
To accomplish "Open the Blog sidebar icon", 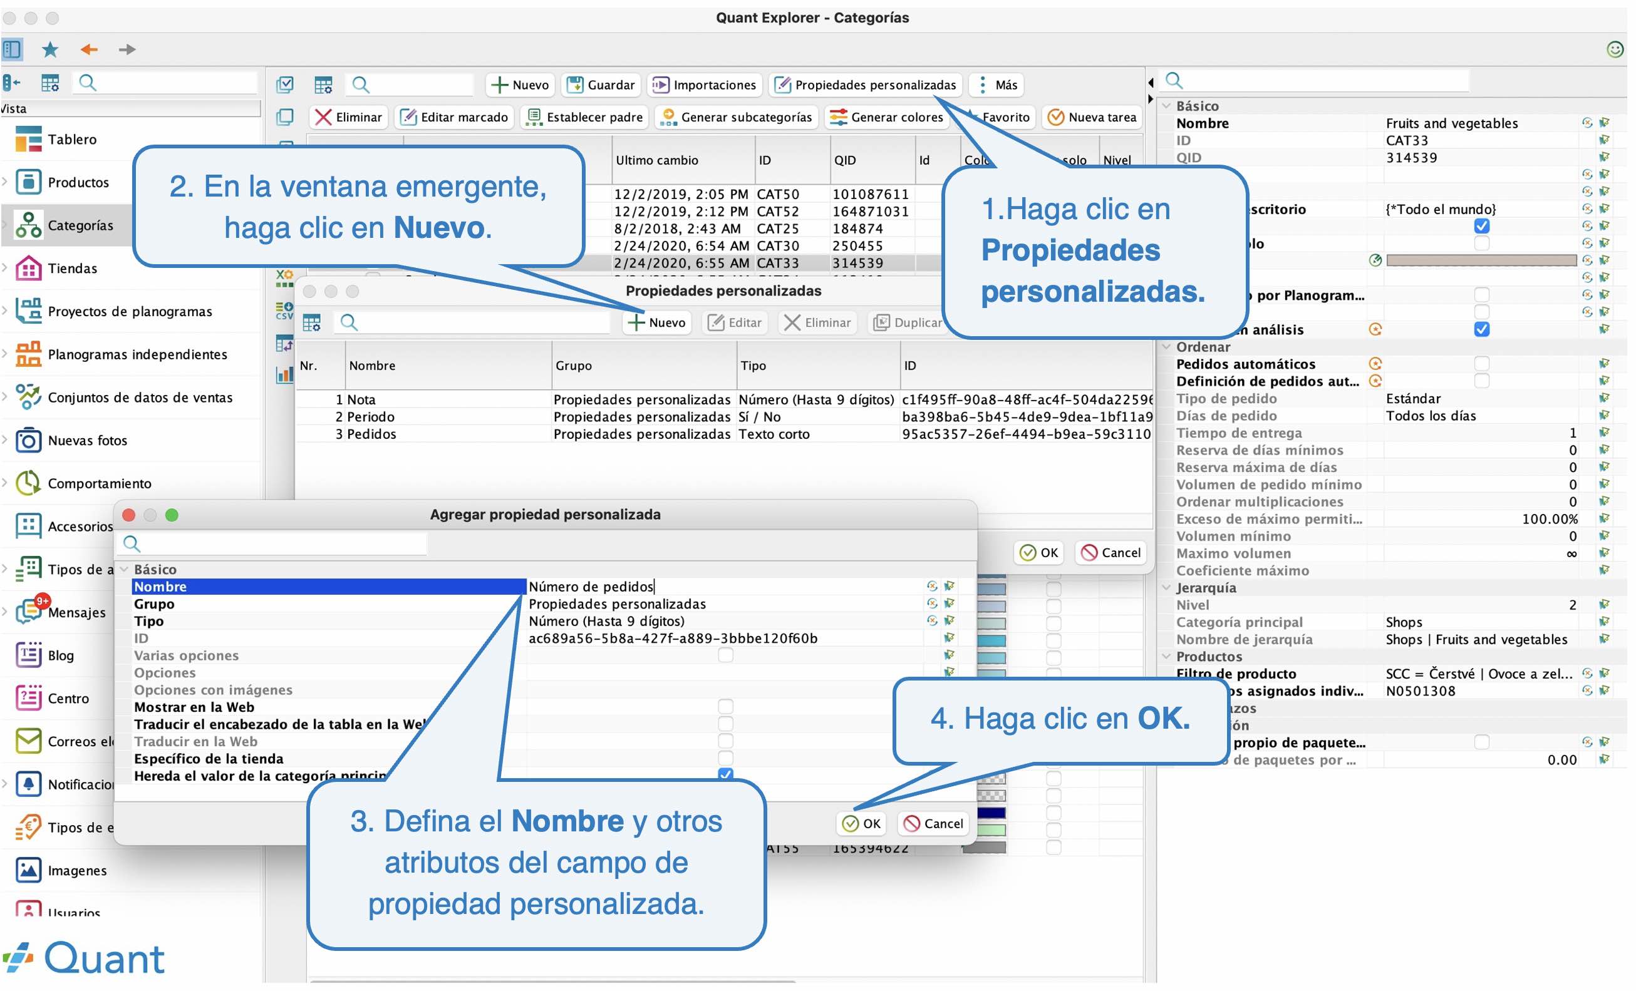I will tap(28, 655).
